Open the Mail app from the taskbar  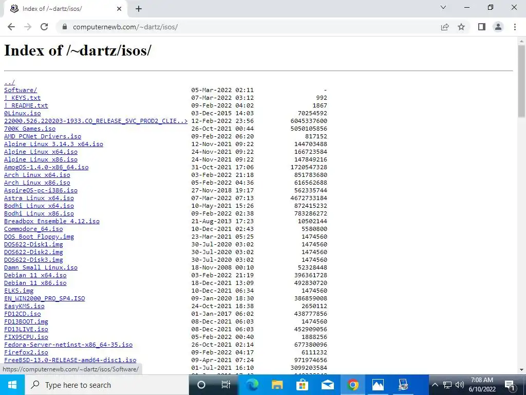click(327, 385)
